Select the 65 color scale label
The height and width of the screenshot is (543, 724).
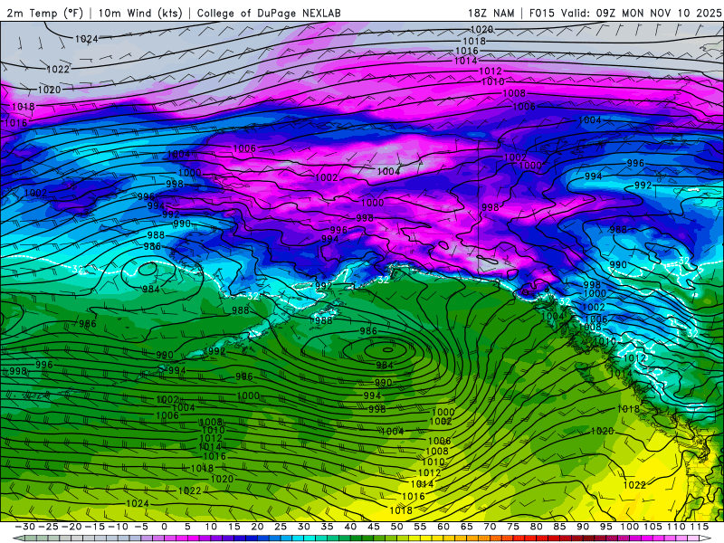click(466, 527)
